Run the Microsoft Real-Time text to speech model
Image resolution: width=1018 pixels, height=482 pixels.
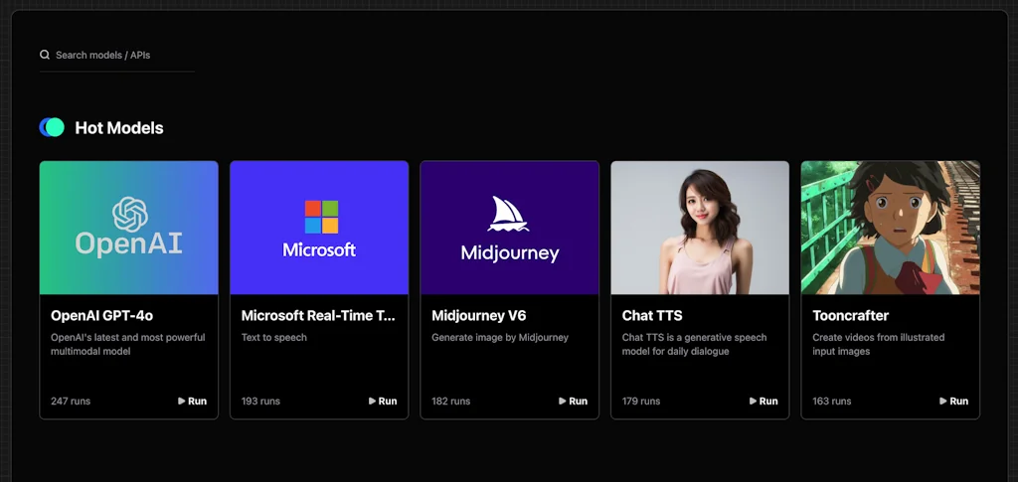pyautogui.click(x=383, y=402)
